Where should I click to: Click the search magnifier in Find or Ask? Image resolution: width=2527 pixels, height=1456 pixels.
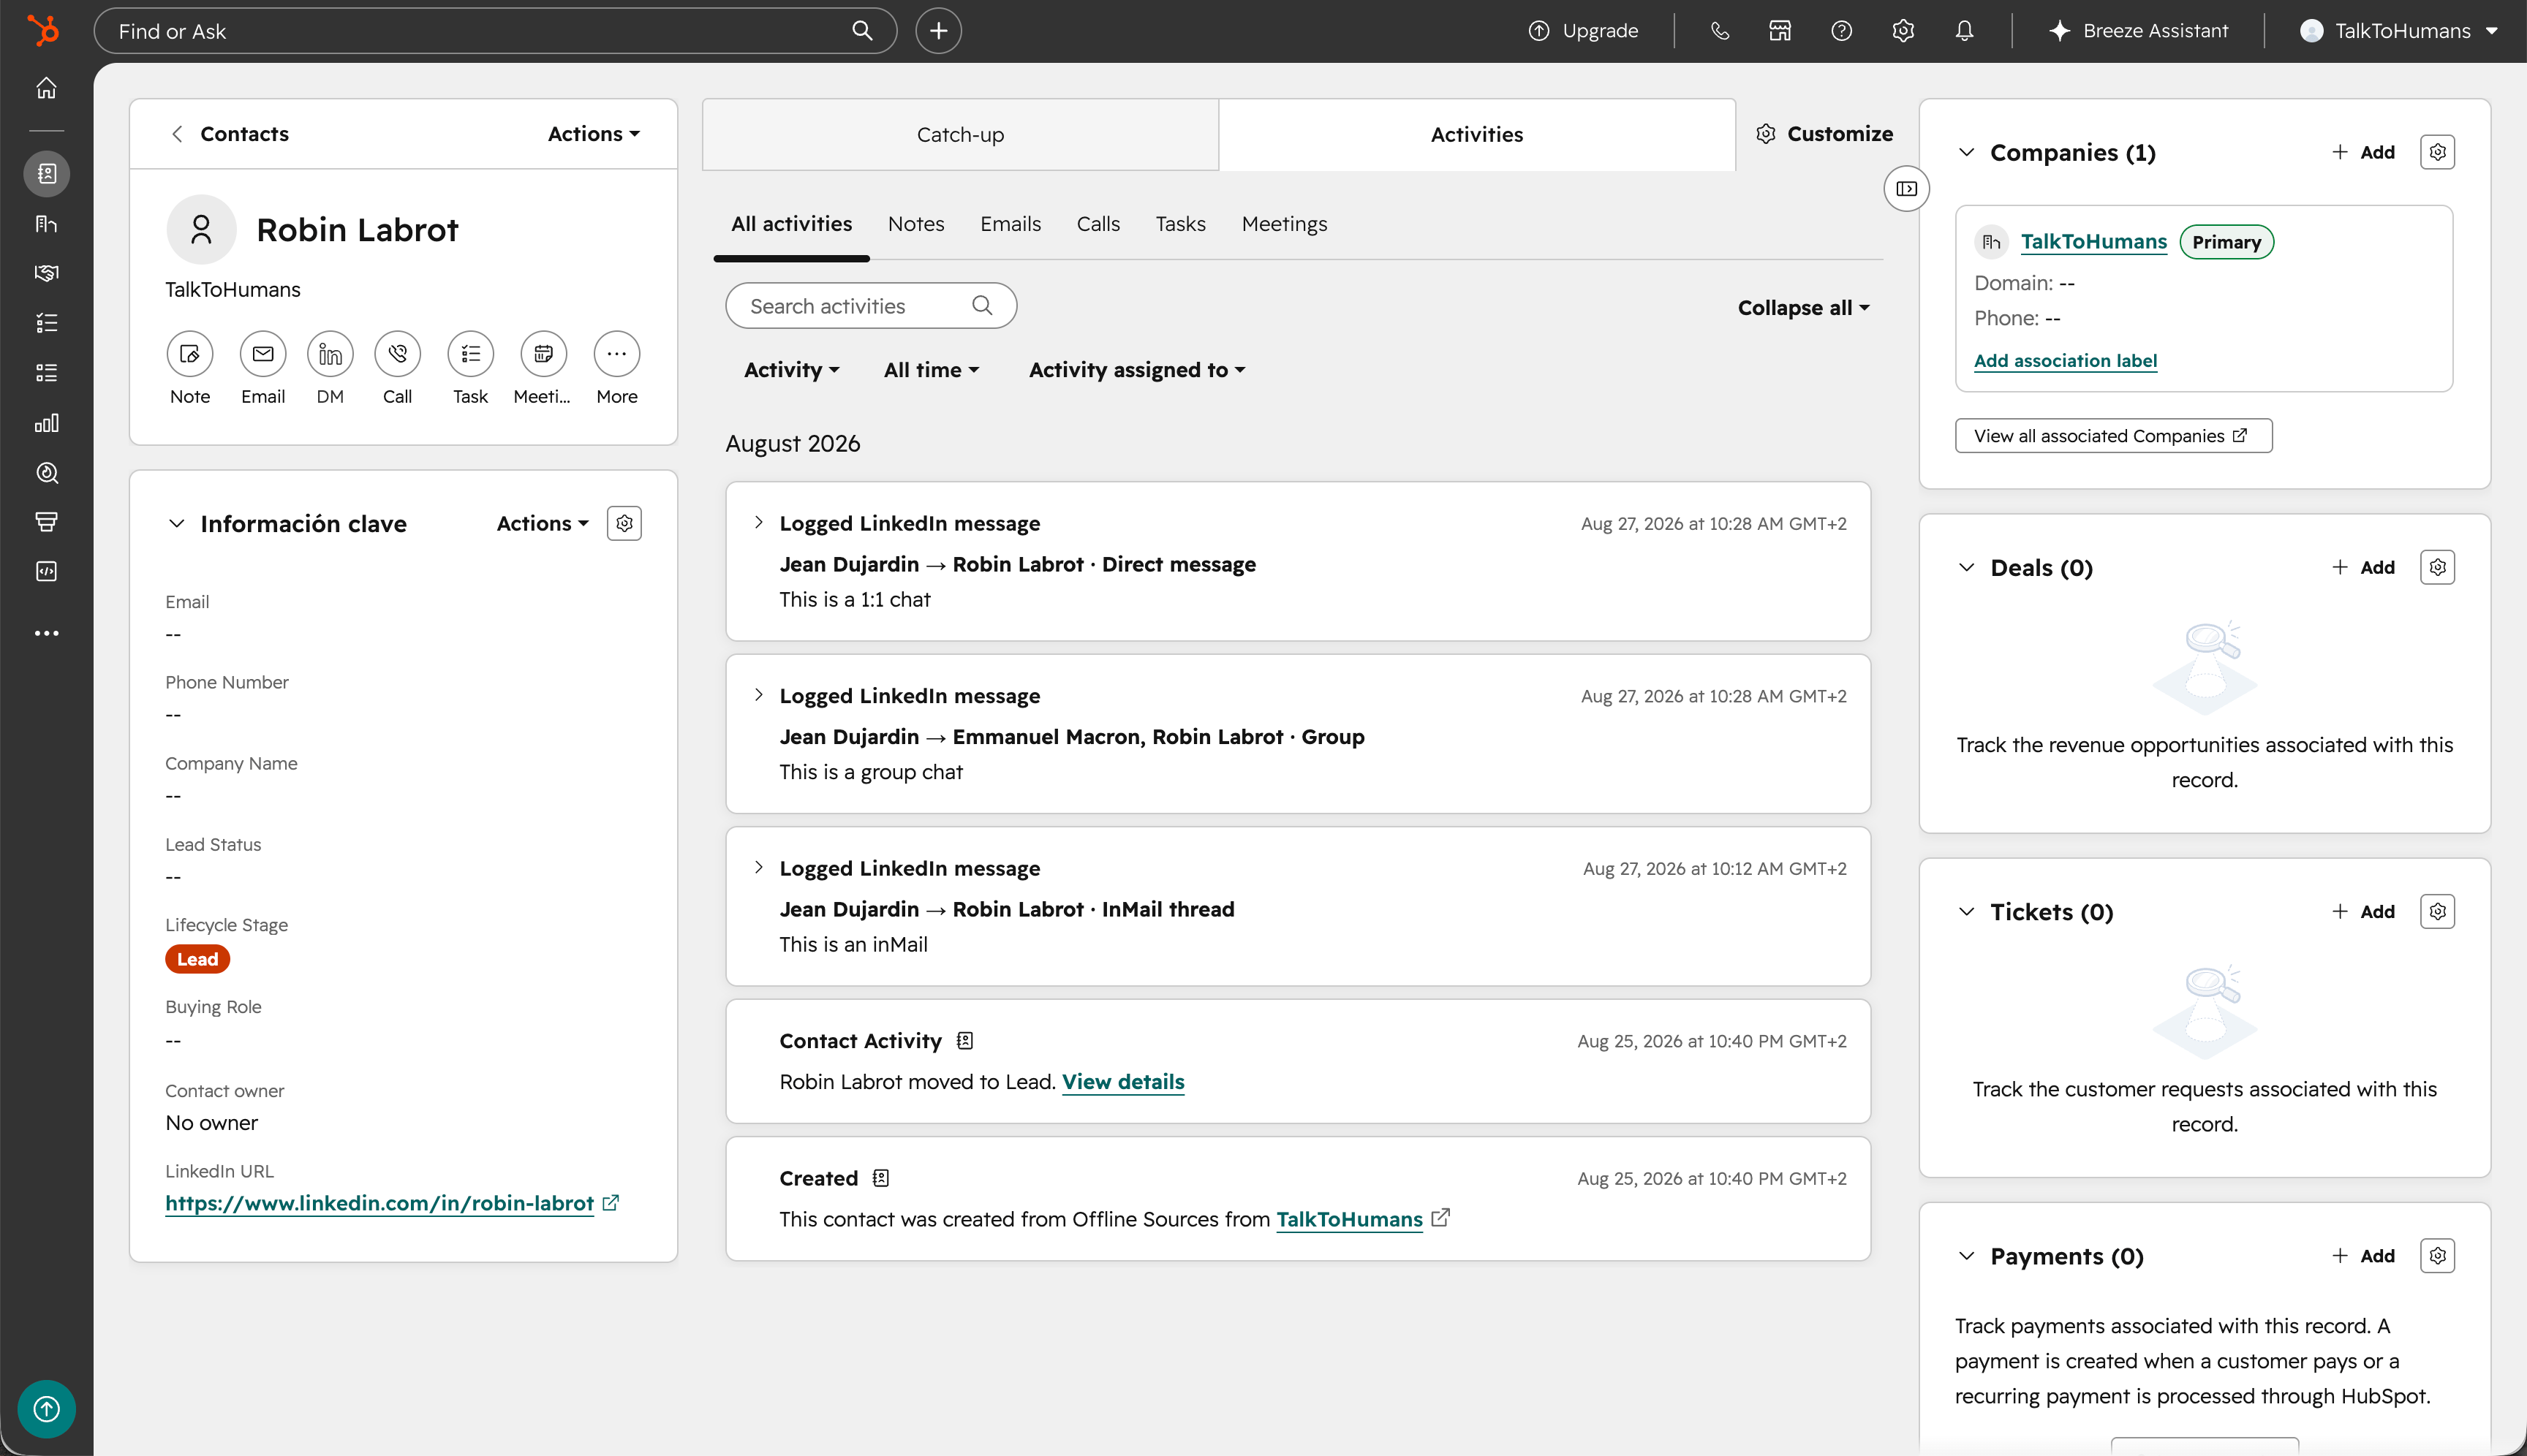862,31
